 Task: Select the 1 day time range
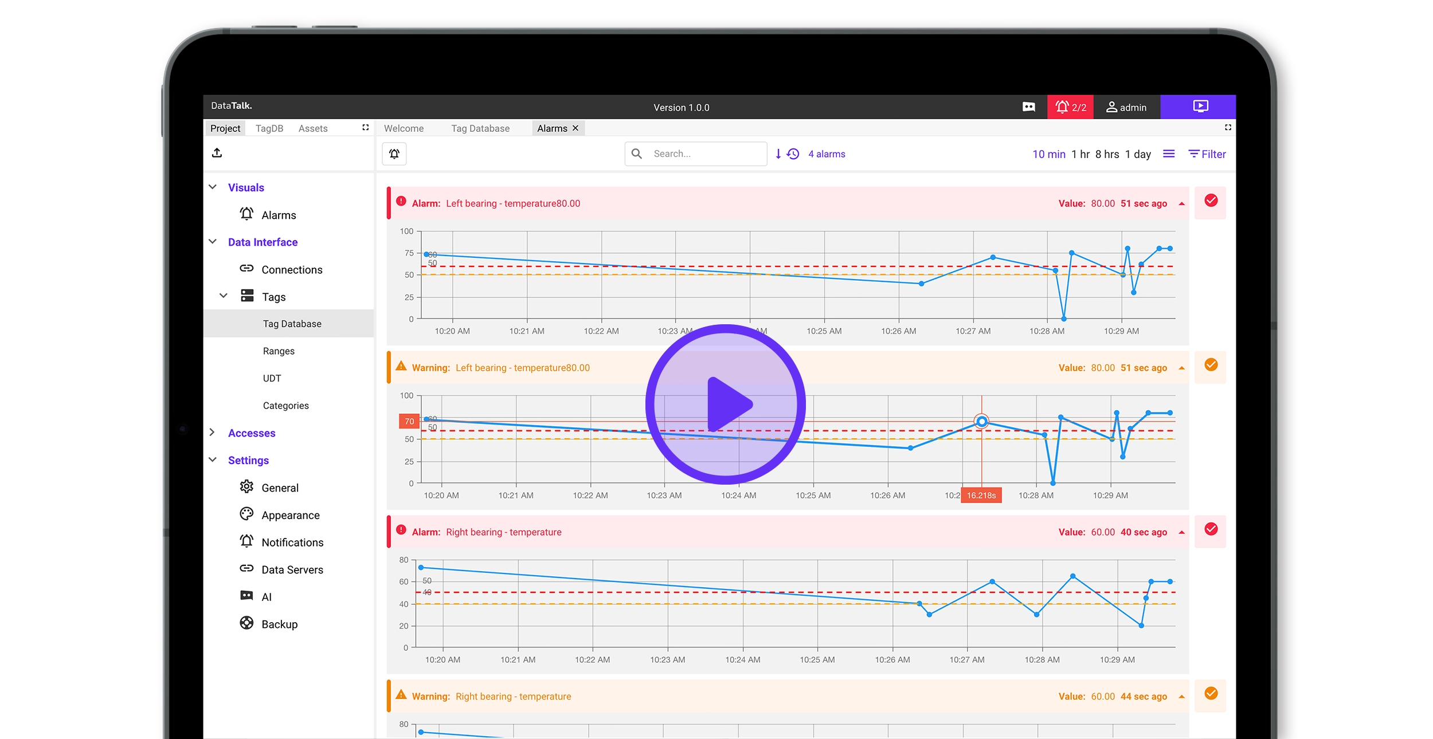point(1138,154)
